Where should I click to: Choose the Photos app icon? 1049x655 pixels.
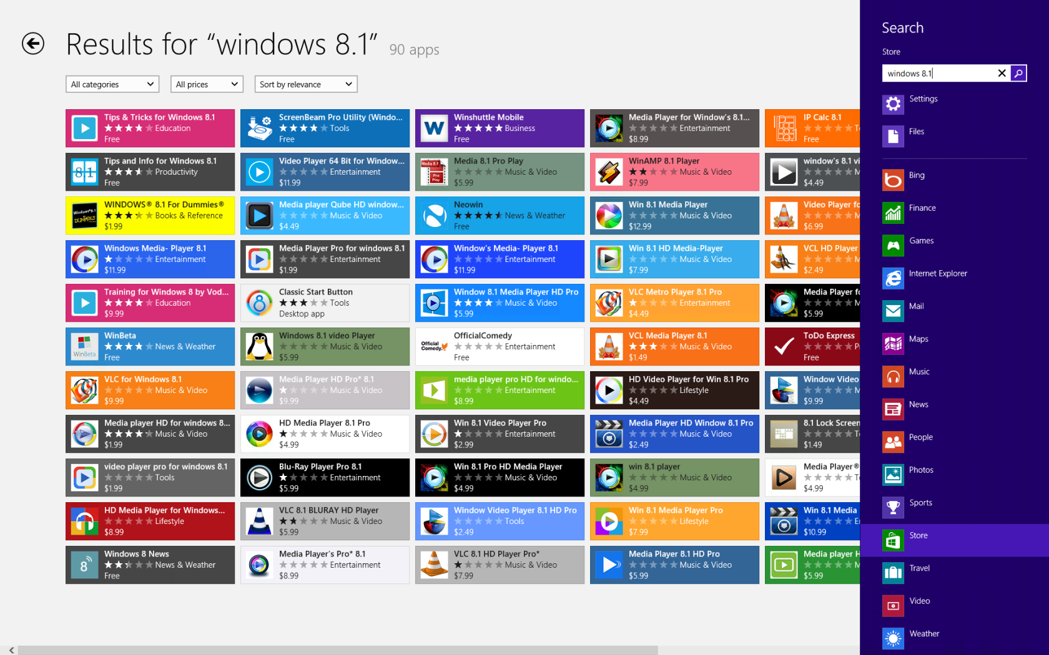click(893, 475)
